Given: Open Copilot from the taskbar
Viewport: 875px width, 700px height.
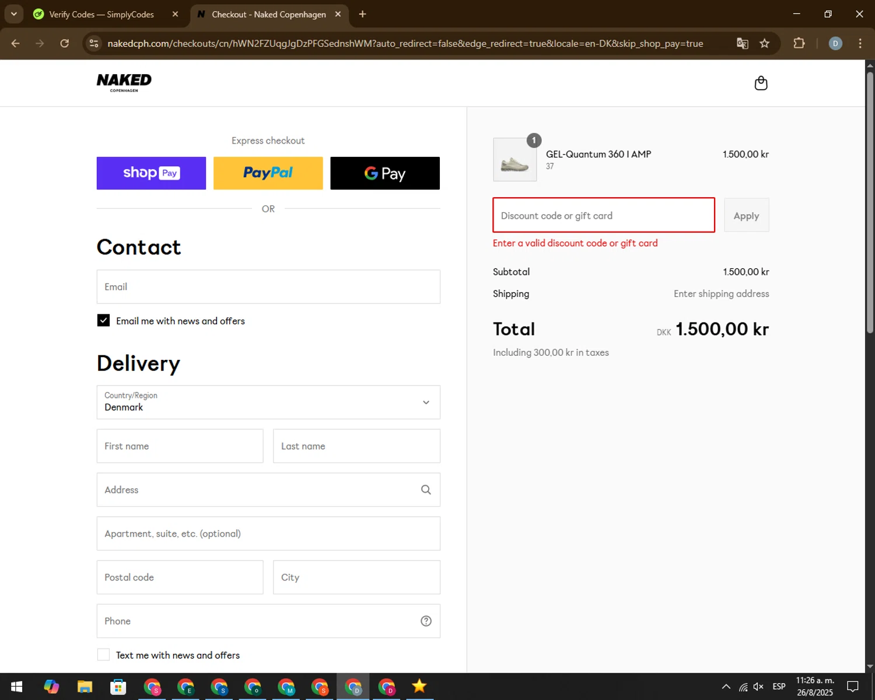Looking at the screenshot, I should coord(51,687).
